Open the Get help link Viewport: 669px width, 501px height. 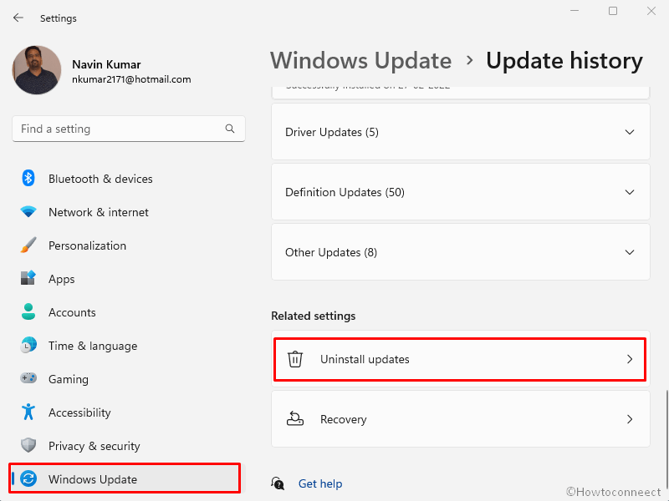320,483
